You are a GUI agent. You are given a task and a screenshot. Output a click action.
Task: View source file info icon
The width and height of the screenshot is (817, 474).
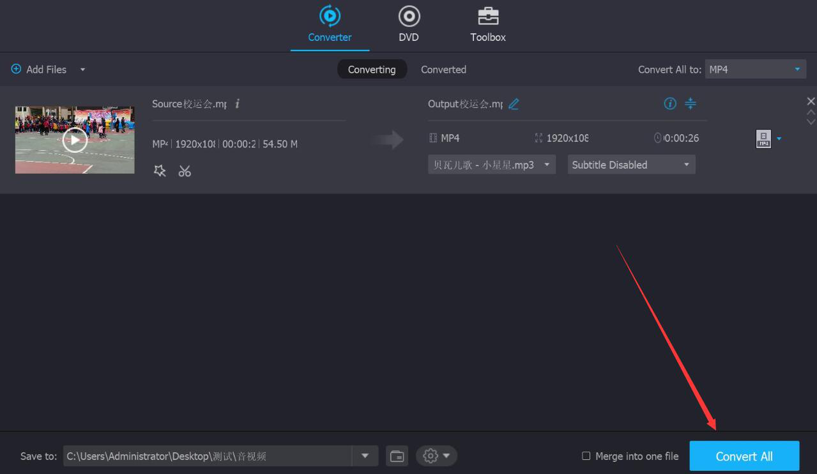coord(237,103)
